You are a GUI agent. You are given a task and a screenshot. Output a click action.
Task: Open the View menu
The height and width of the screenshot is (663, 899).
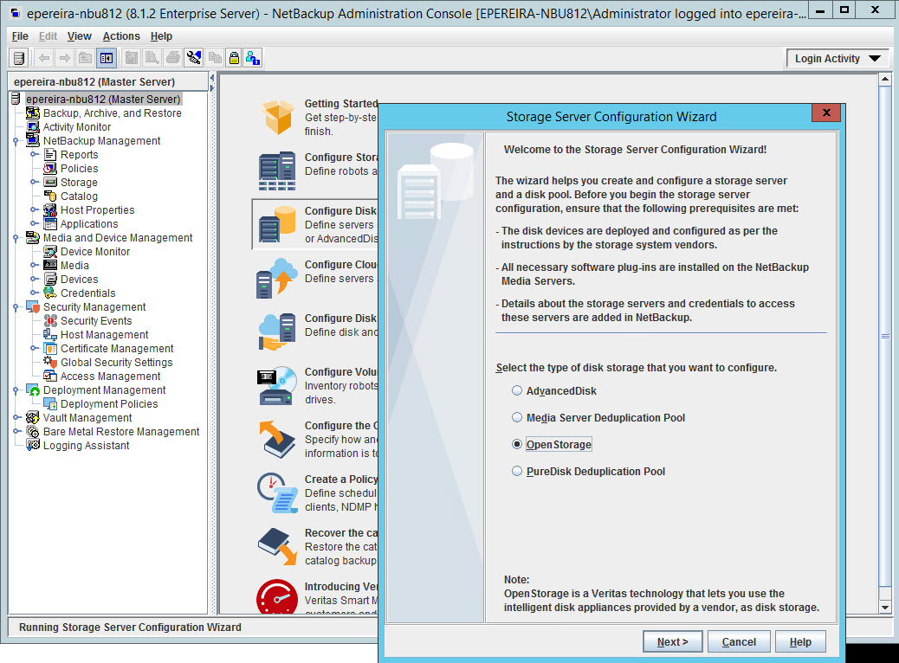click(79, 36)
